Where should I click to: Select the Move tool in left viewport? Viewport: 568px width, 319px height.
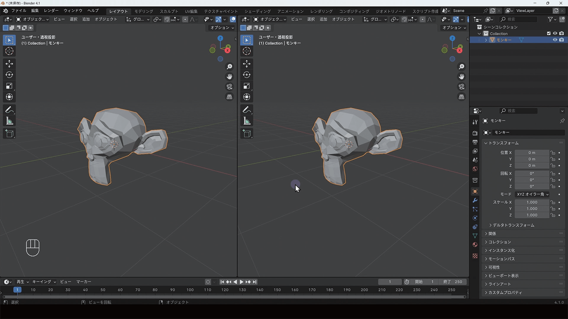[9, 64]
